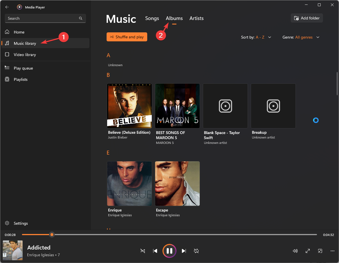Click the Escape album title text
339x263 pixels.
pos(162,210)
